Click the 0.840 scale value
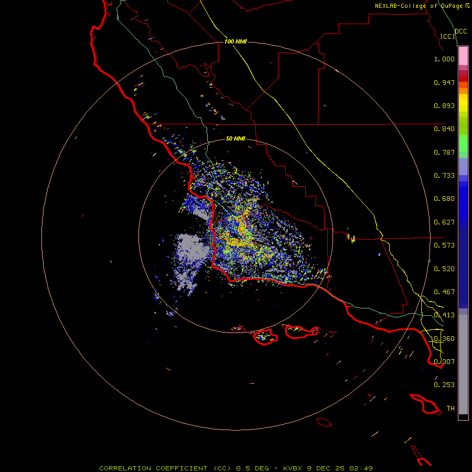 (x=444, y=129)
